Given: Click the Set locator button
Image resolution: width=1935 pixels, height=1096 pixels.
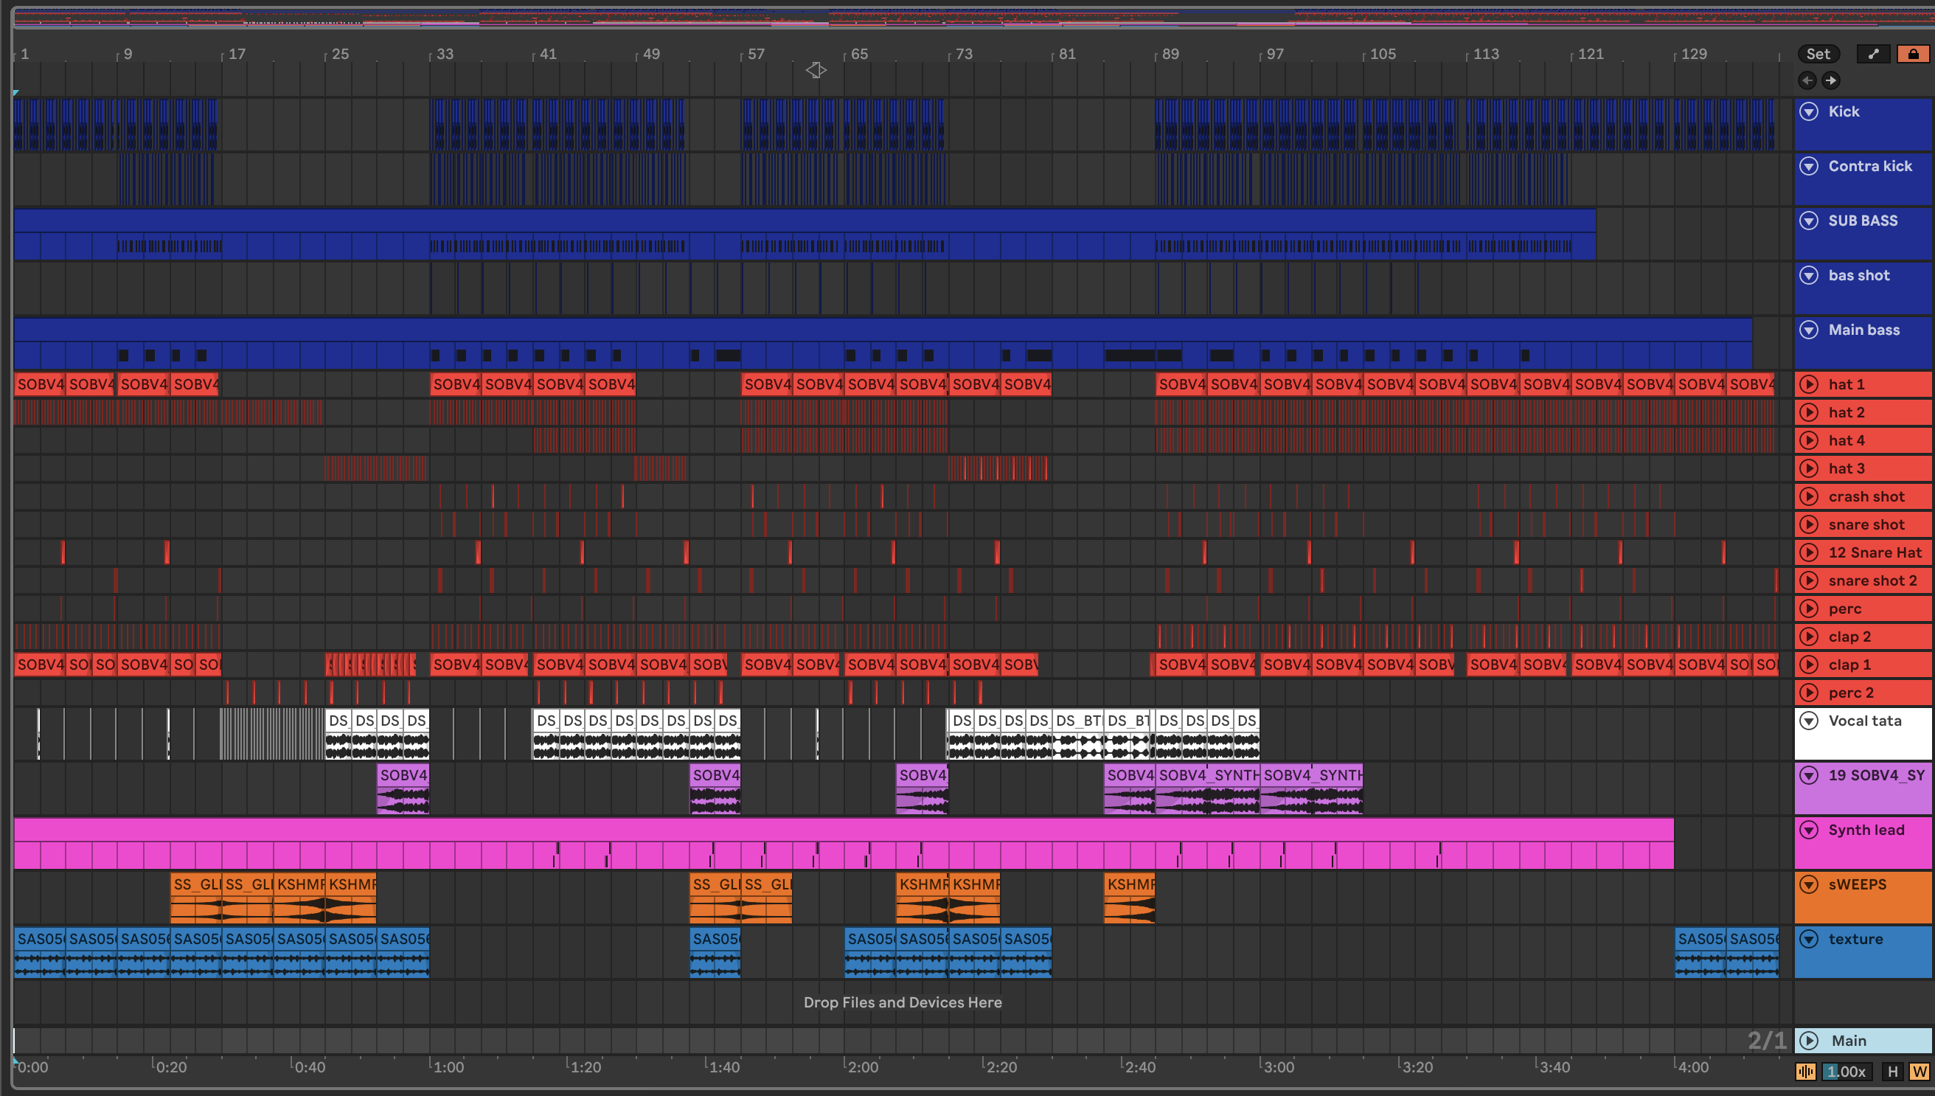Looking at the screenshot, I should (x=1818, y=54).
